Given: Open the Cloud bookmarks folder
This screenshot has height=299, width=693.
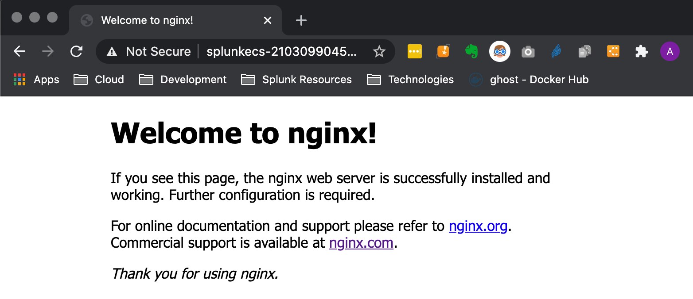Looking at the screenshot, I should click(x=99, y=80).
